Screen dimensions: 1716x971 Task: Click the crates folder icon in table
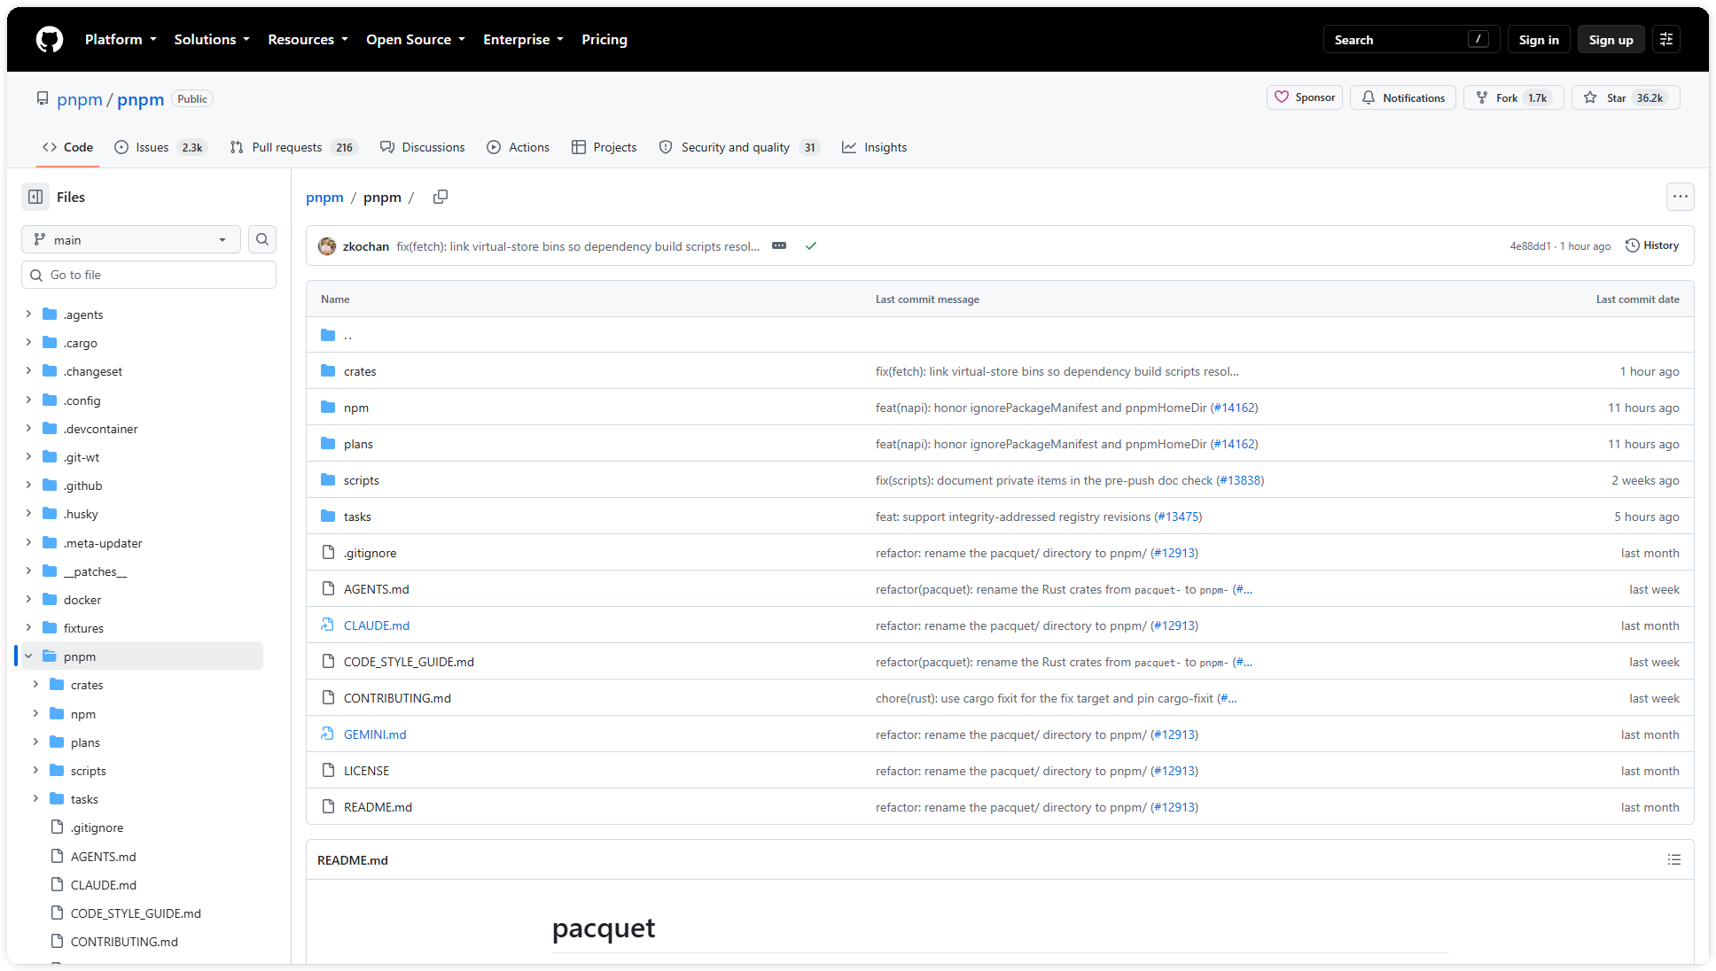(328, 371)
